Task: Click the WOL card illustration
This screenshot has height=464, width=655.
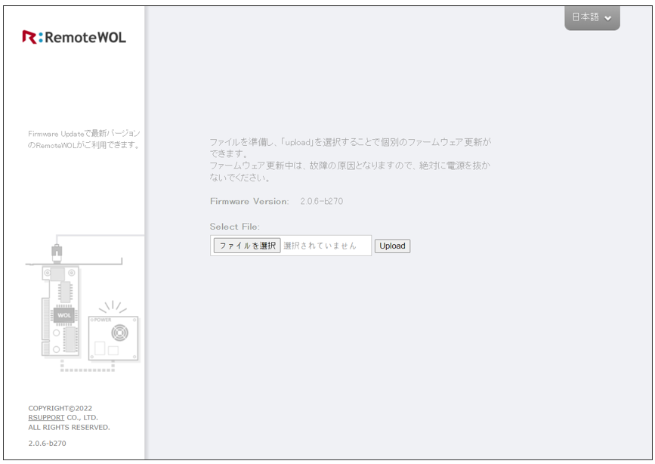Action: [x=61, y=311]
